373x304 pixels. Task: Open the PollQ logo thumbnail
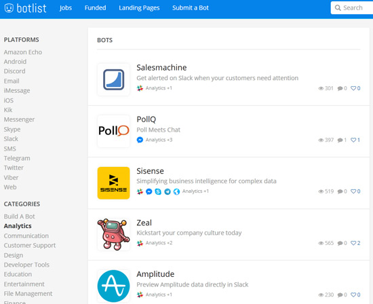pyautogui.click(x=113, y=131)
